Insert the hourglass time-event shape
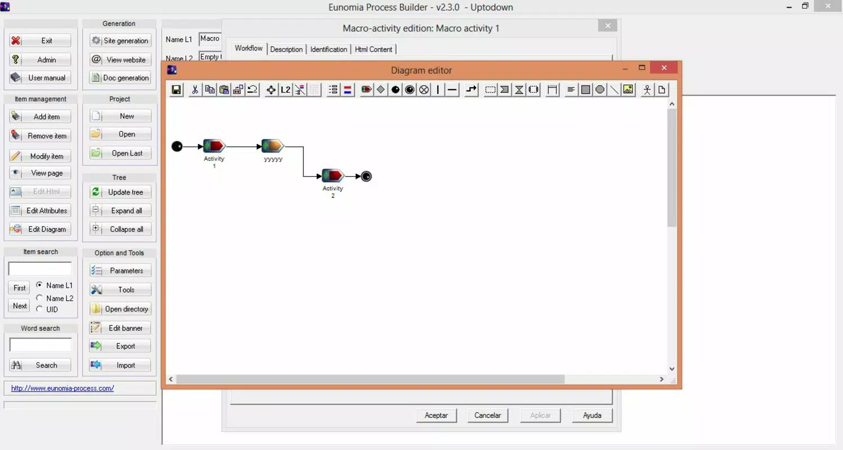This screenshot has height=450, width=843. (519, 89)
